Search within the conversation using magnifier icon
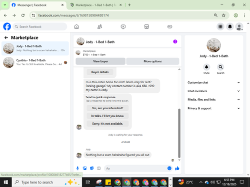250x187 pixels. [x=220, y=67]
